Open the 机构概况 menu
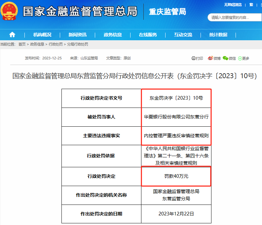 42,35
